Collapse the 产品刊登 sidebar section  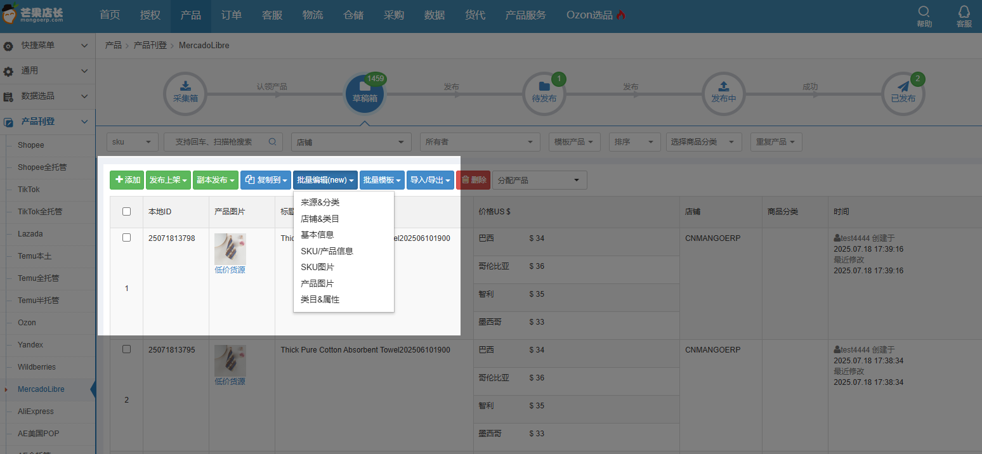[84, 122]
